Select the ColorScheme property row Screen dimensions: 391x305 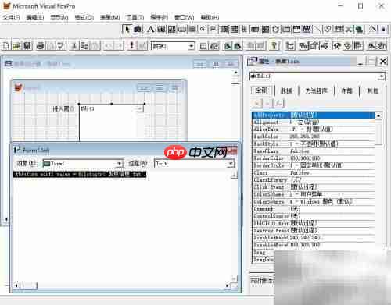pos(314,194)
